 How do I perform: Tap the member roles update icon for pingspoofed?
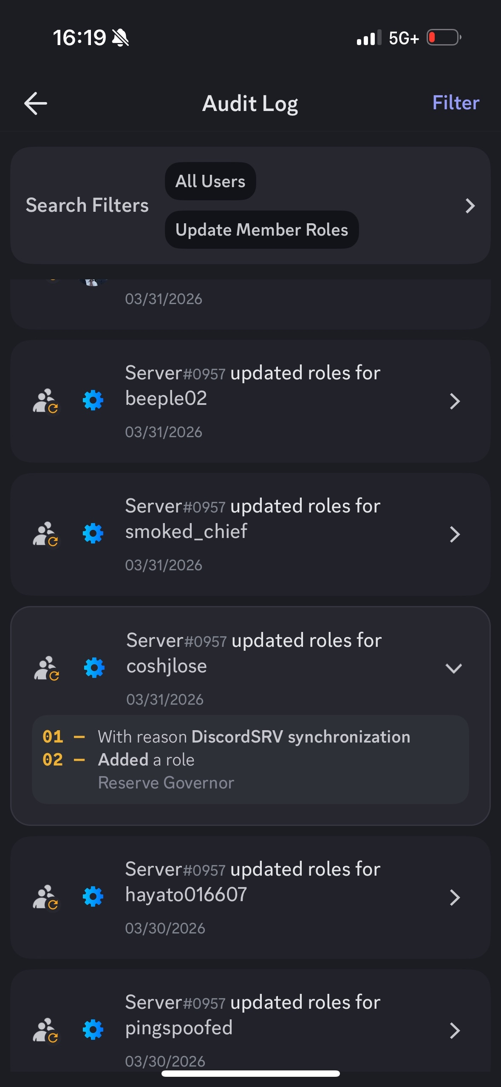[x=45, y=1030]
